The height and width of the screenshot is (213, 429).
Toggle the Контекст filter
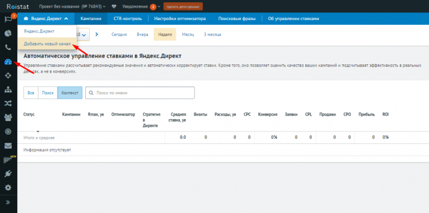tap(70, 93)
